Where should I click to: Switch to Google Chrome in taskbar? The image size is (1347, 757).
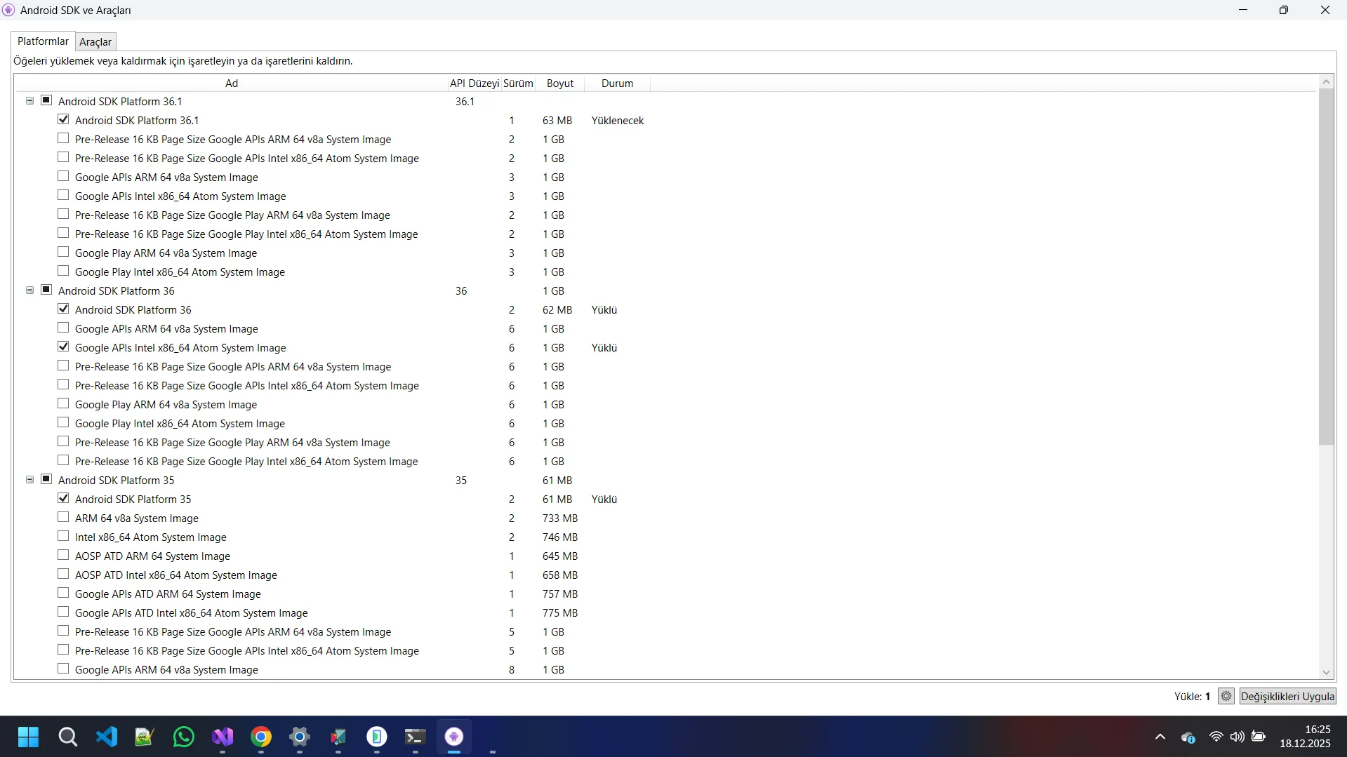pos(261,737)
